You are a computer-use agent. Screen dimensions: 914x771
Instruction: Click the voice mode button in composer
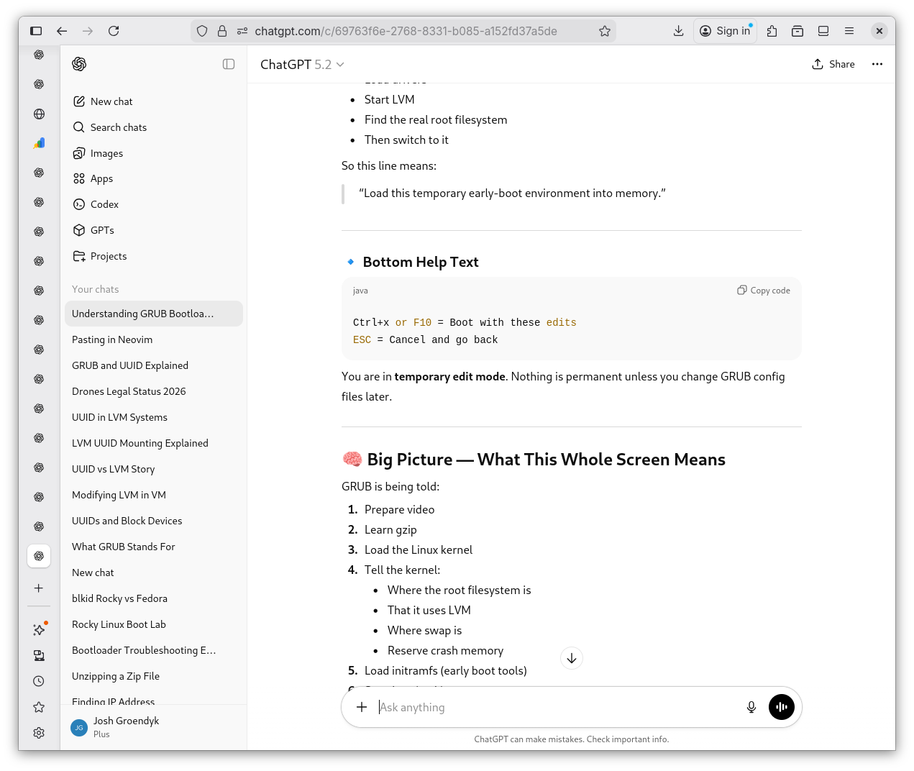coord(781,707)
